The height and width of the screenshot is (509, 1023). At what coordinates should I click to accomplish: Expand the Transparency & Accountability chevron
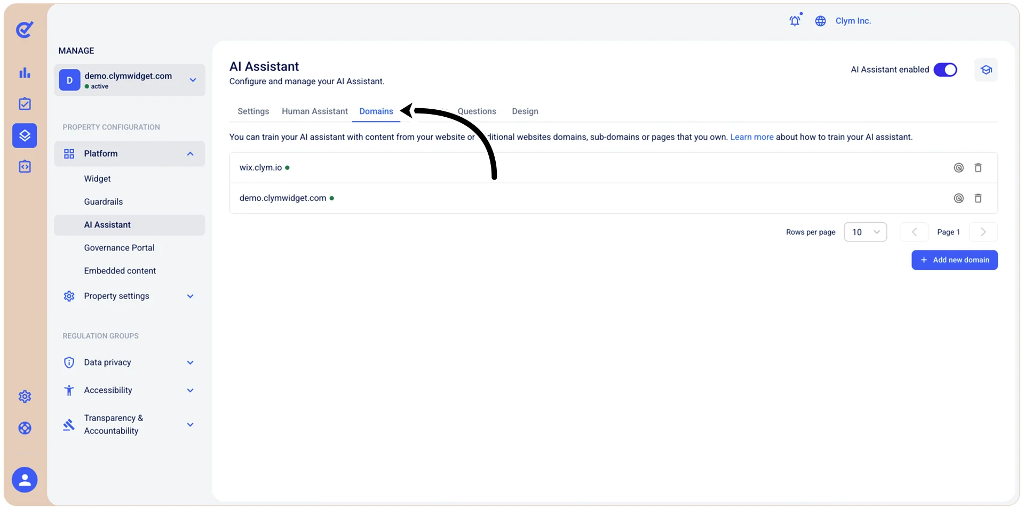(x=190, y=425)
